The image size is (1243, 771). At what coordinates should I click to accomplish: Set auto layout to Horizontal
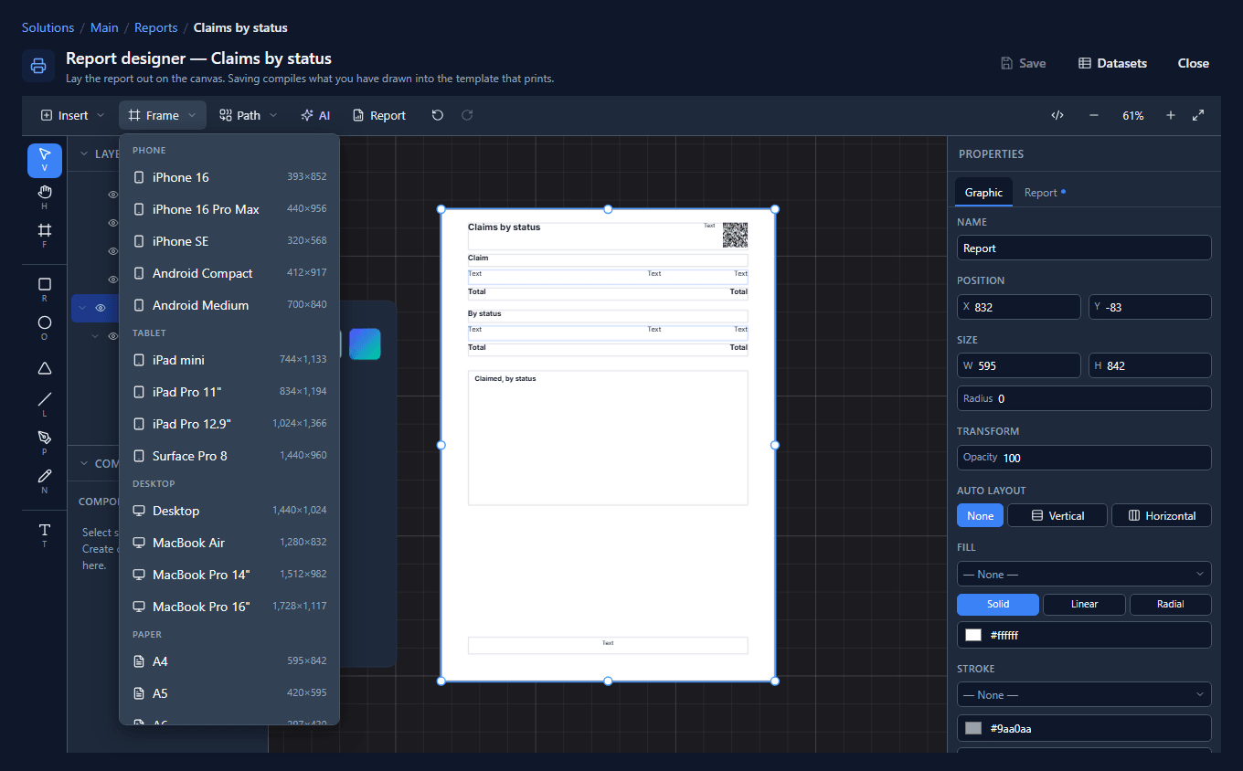(x=1161, y=515)
